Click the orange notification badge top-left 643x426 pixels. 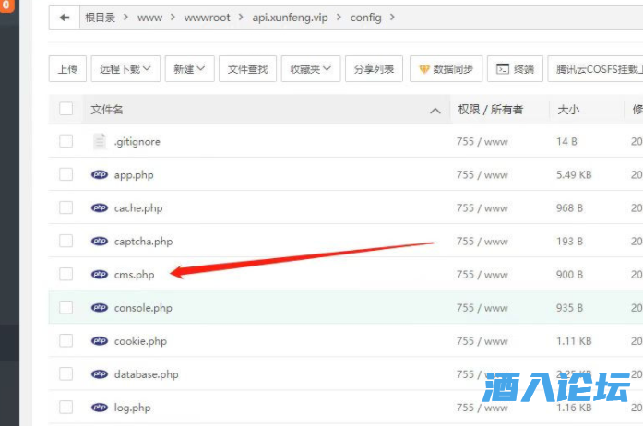(6, 6)
